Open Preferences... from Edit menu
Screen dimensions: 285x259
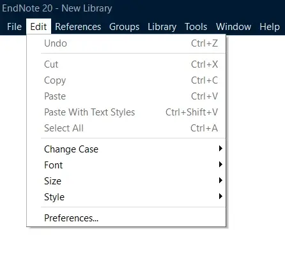tap(126, 218)
